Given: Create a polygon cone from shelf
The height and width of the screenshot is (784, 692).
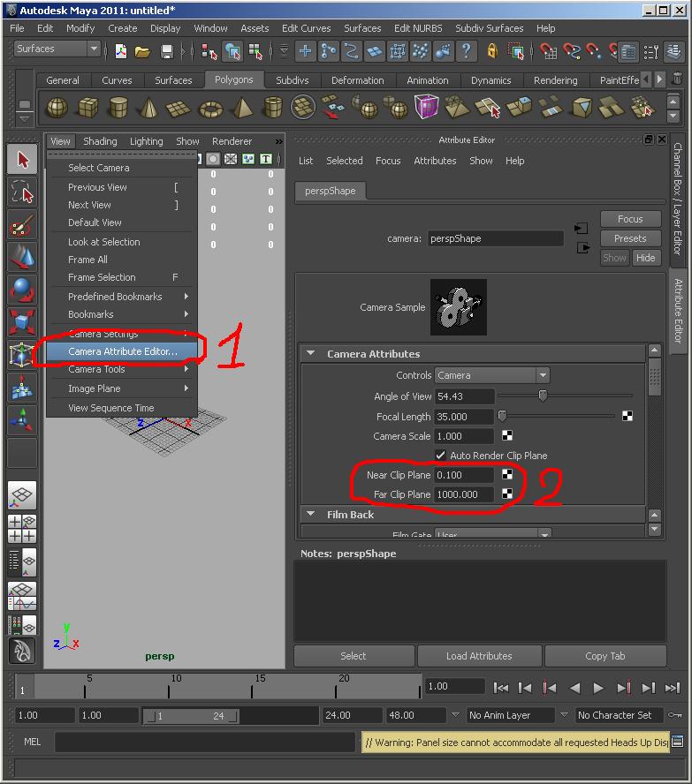Looking at the screenshot, I should coord(149,108).
